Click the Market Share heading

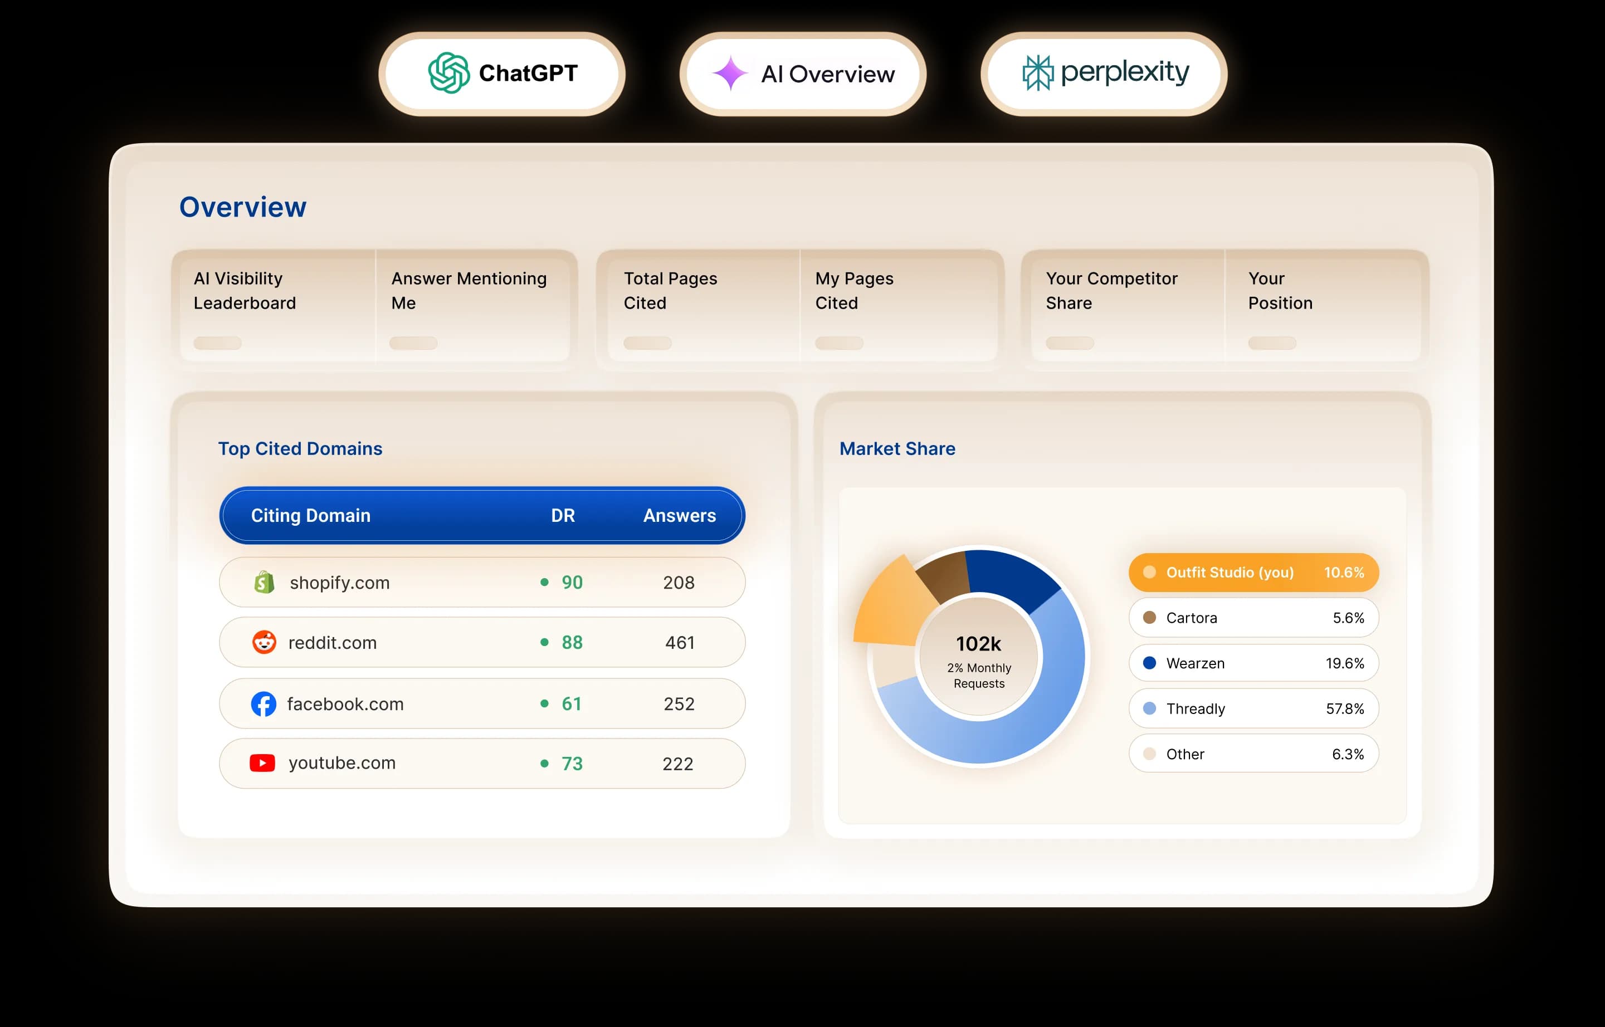[897, 449]
